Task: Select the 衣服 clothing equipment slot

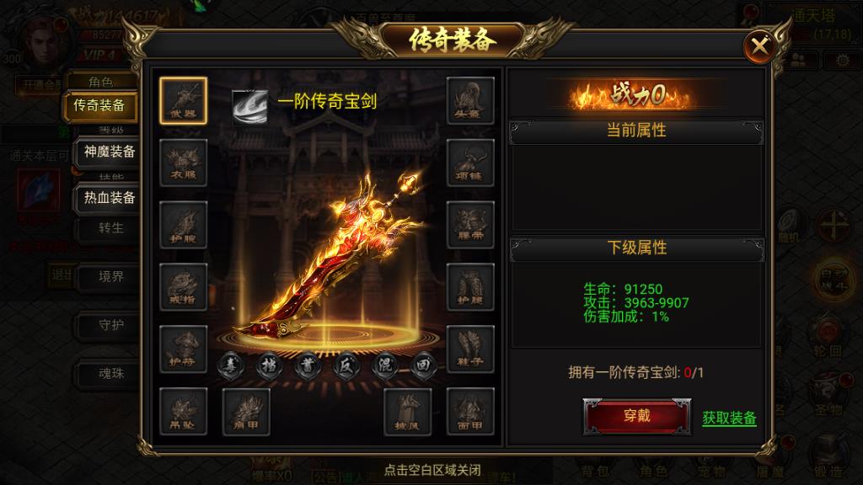Action: [x=183, y=163]
